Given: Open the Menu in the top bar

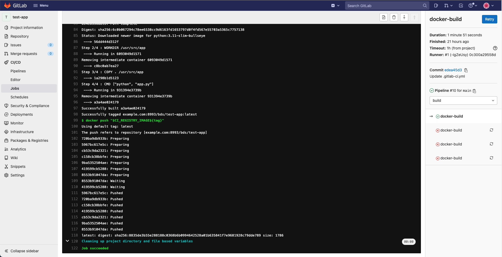Looking at the screenshot, I should click(x=41, y=5).
